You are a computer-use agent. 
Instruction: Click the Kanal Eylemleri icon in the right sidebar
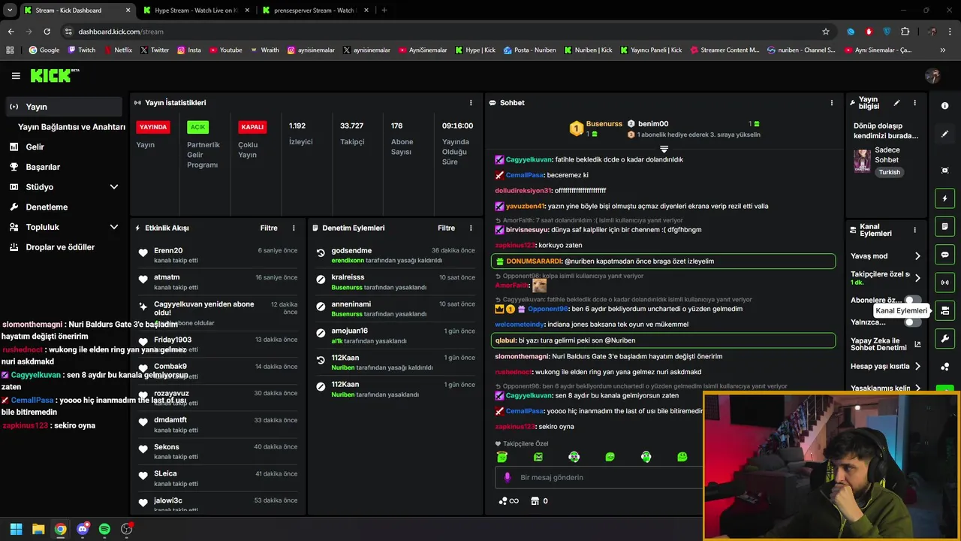click(944, 310)
